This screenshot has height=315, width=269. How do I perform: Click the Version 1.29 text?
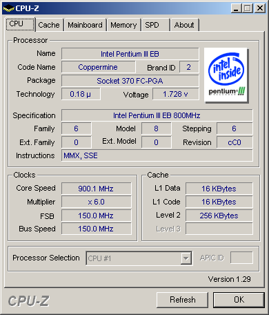[230, 279]
